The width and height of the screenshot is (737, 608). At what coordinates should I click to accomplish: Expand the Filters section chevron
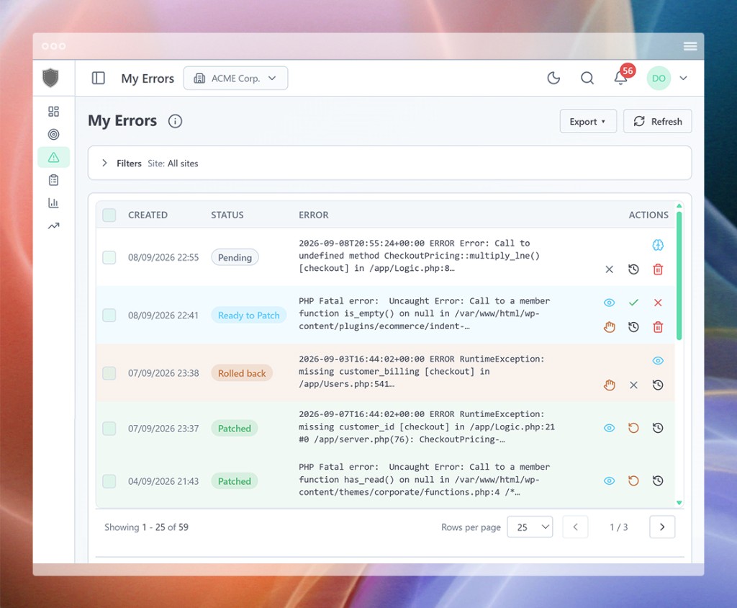tap(104, 163)
